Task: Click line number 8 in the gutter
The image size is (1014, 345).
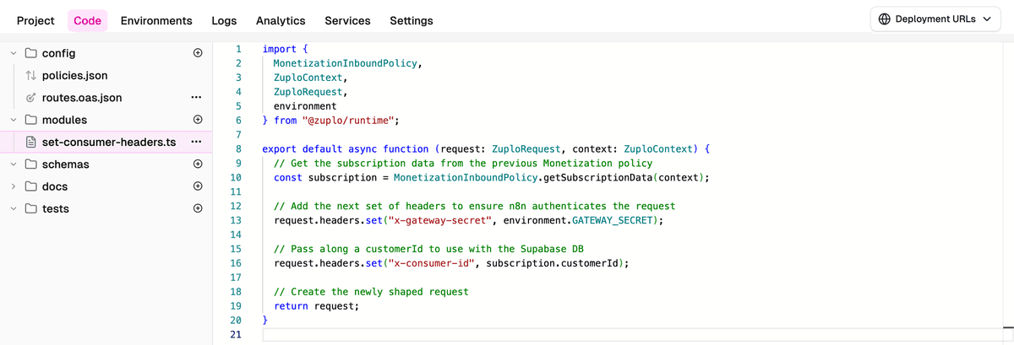Action: [239, 148]
